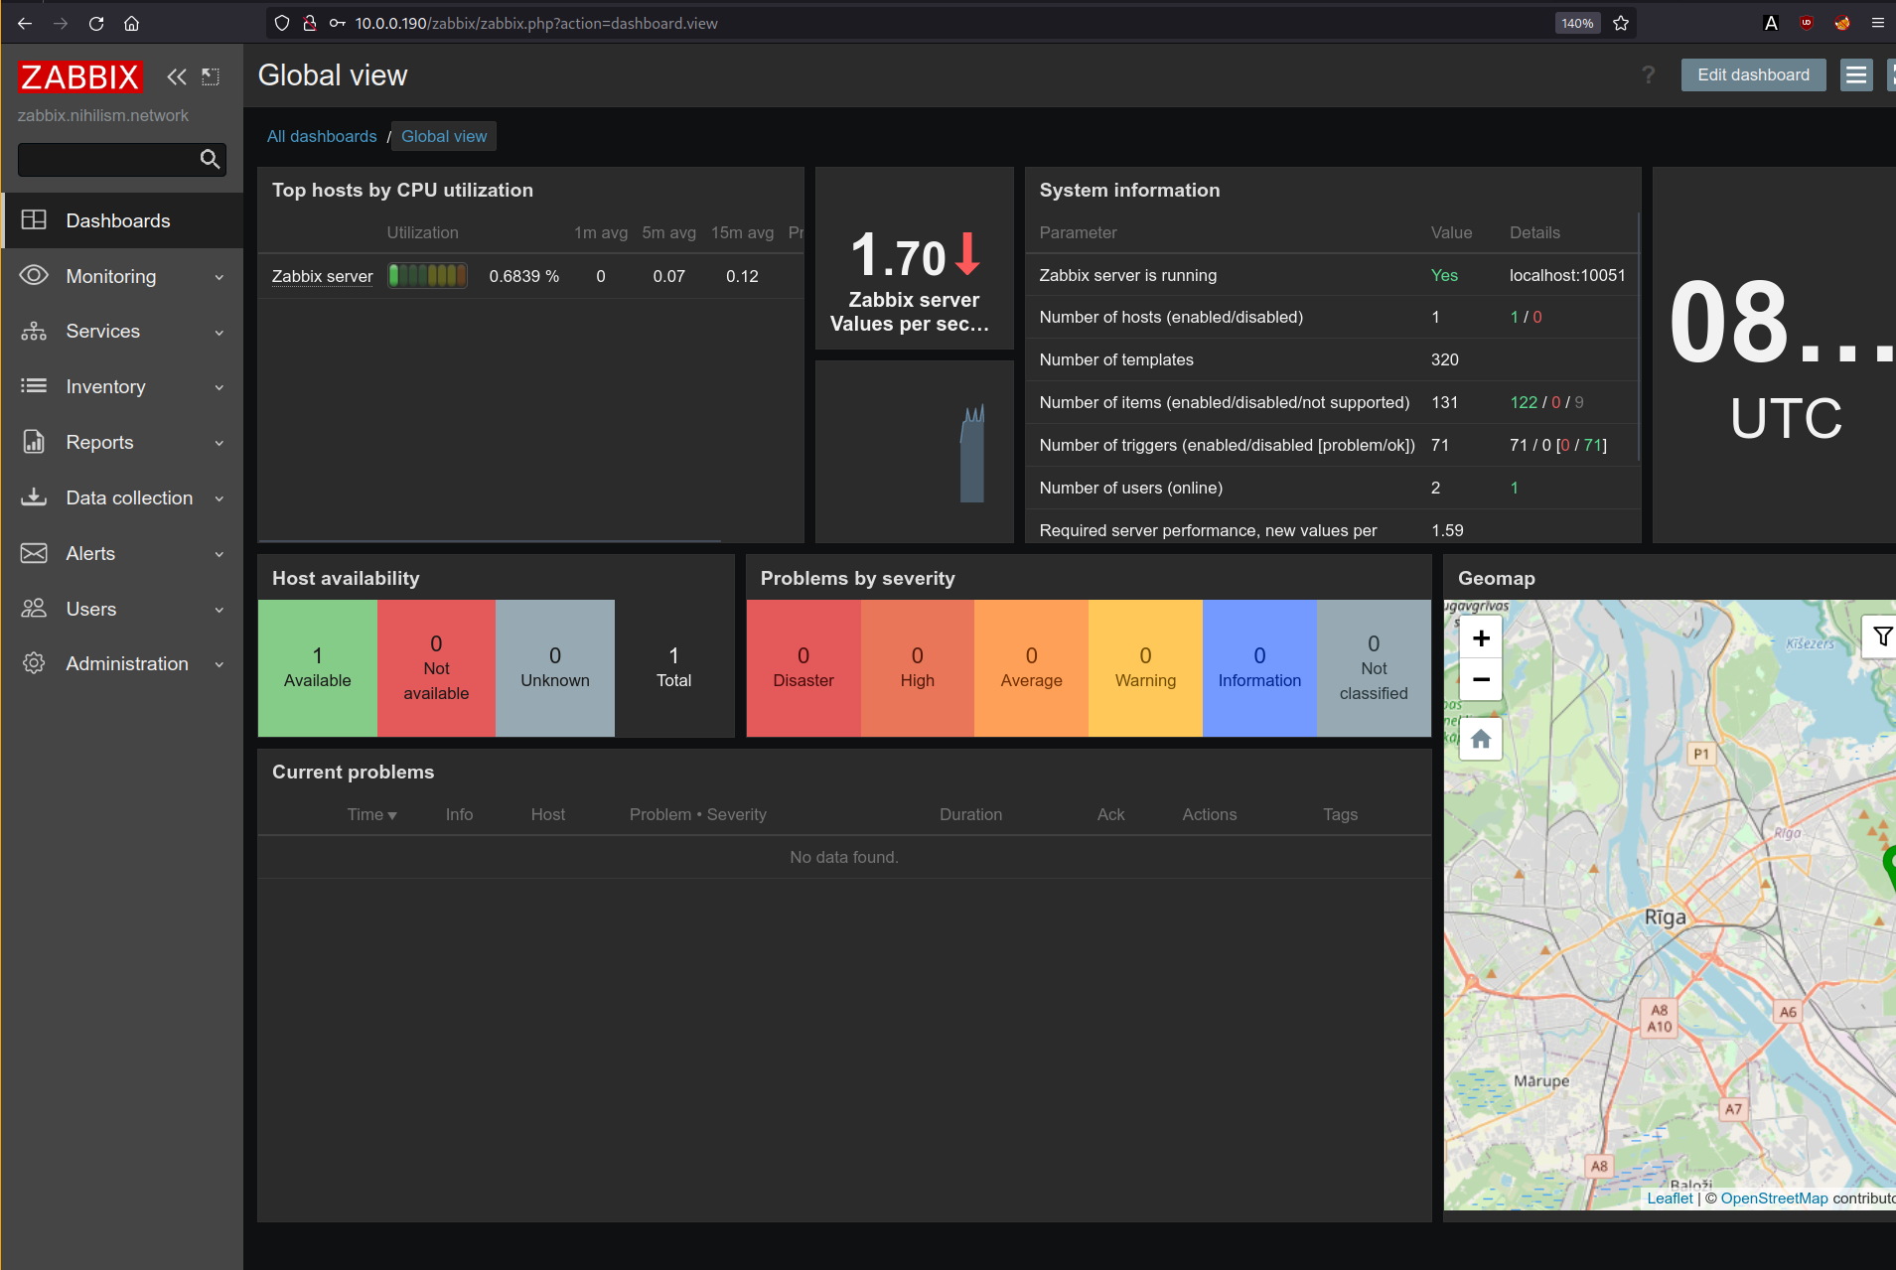Open the Leaflet attribution link
Viewport: 1896px width, 1270px height.
pyautogui.click(x=1670, y=1199)
